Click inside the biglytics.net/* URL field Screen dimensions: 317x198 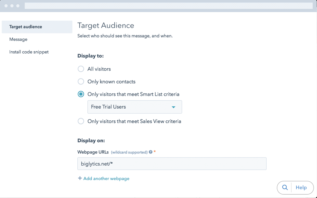(172, 163)
